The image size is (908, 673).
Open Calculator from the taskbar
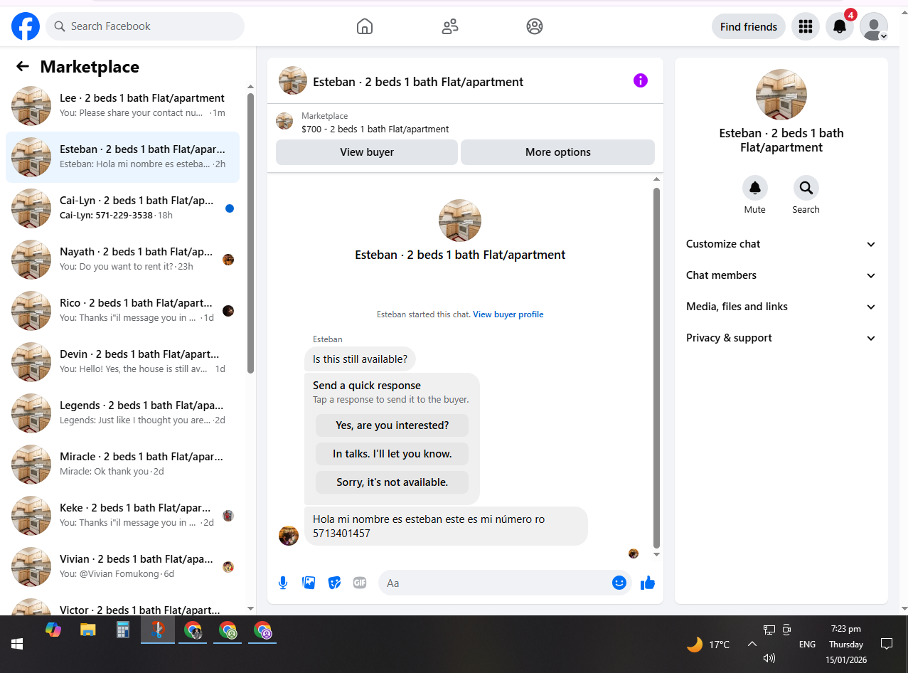[122, 630]
